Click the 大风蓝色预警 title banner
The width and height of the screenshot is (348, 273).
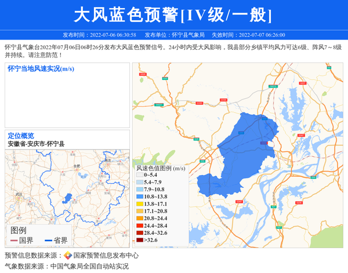173,14
